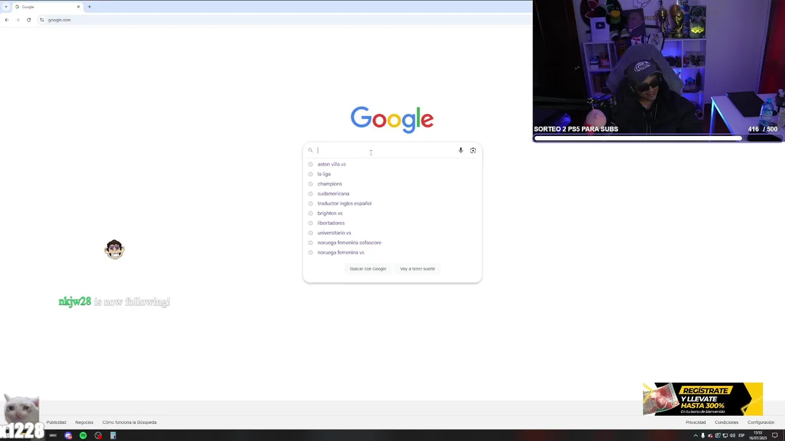Choose suggestion 'traductor ingles español'
The width and height of the screenshot is (785, 441).
coord(392,203)
